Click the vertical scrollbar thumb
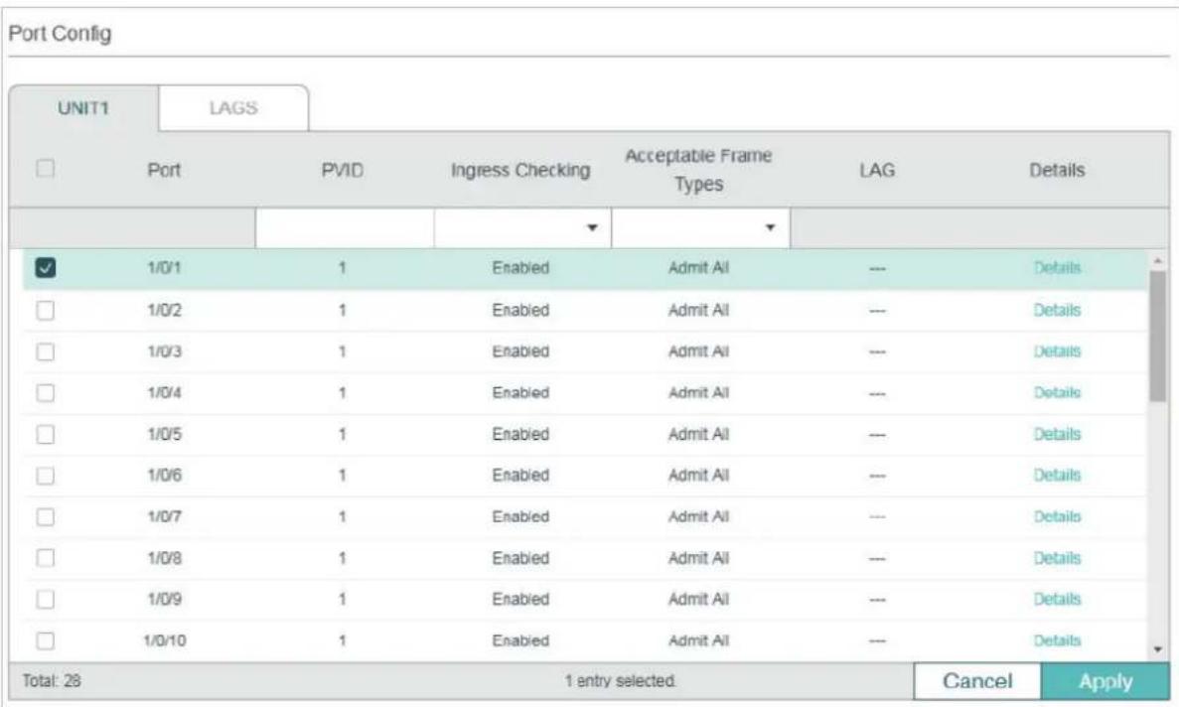 click(x=1158, y=337)
